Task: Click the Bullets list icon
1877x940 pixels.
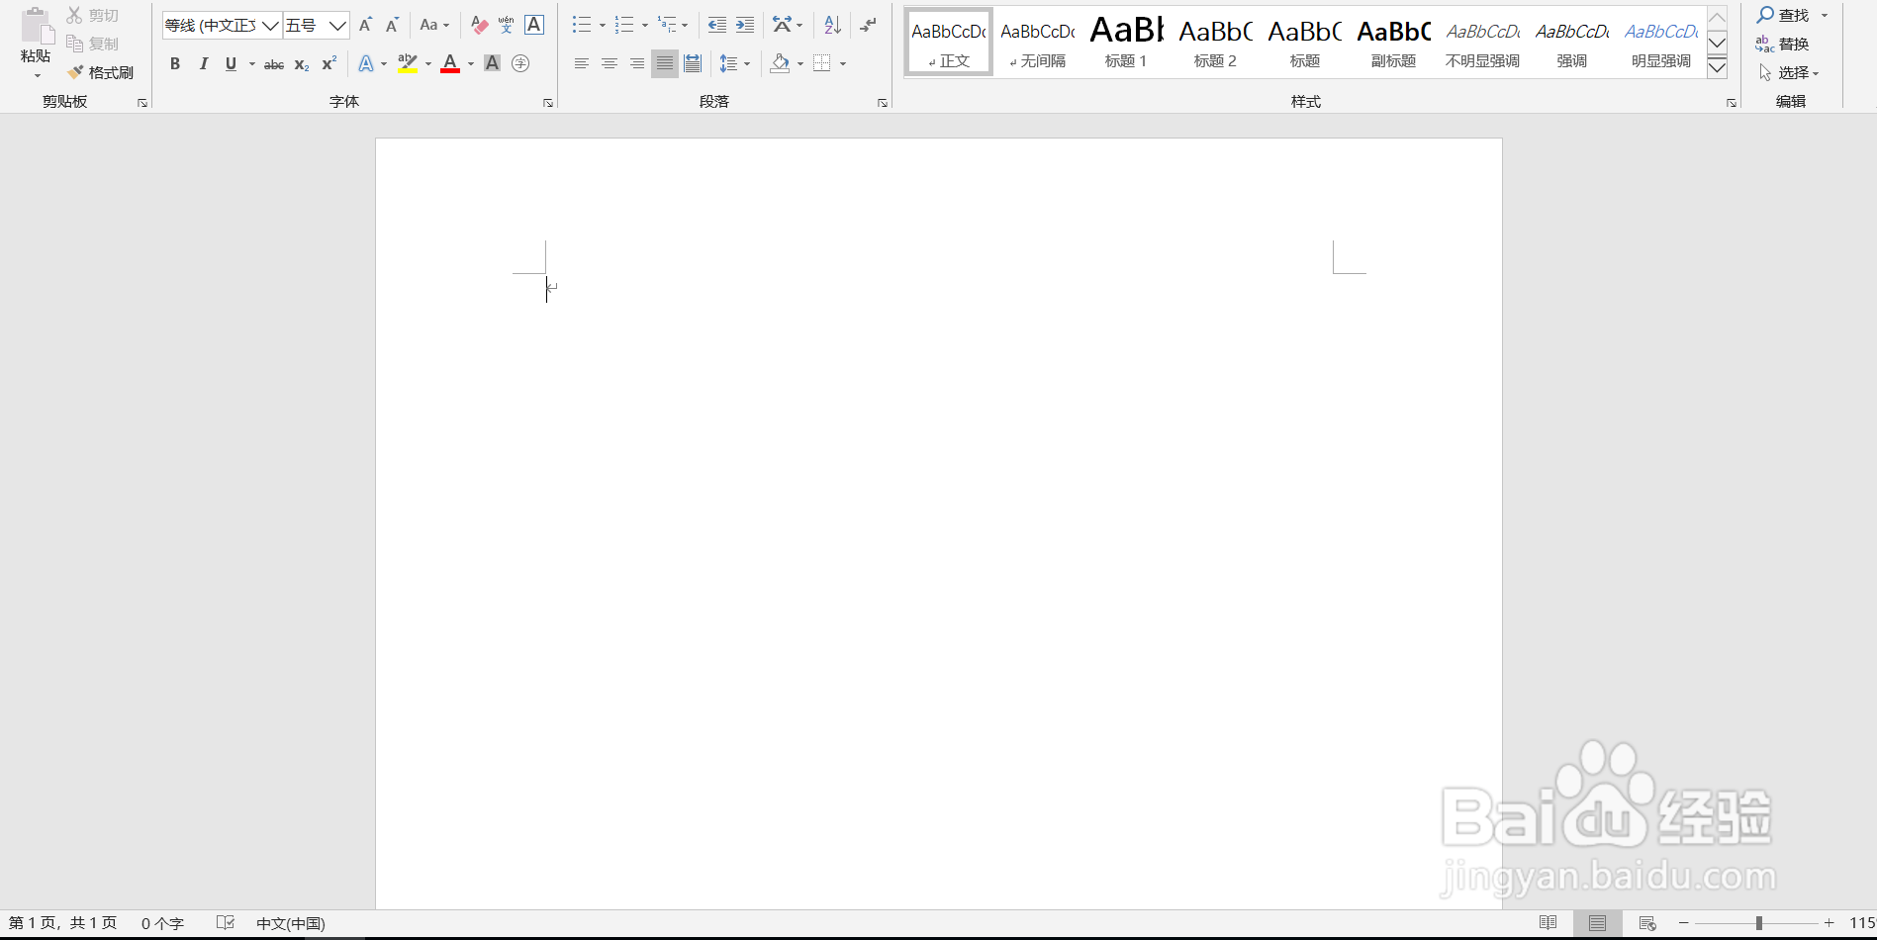Action: [x=582, y=26]
